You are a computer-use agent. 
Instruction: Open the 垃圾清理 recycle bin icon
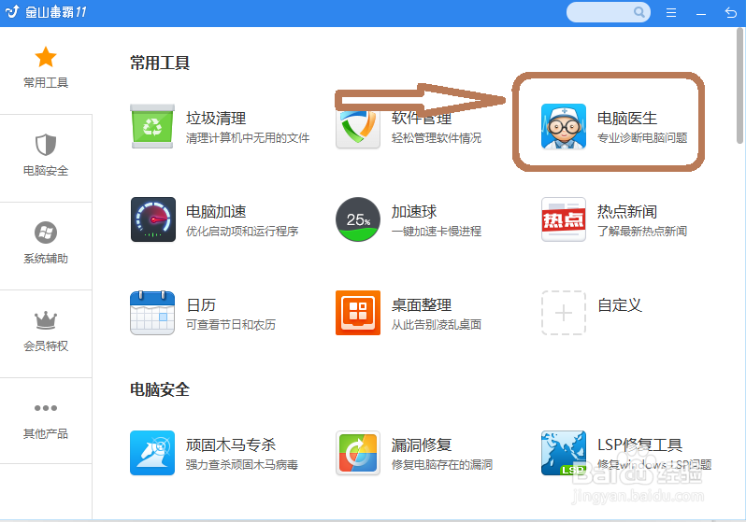pos(152,126)
